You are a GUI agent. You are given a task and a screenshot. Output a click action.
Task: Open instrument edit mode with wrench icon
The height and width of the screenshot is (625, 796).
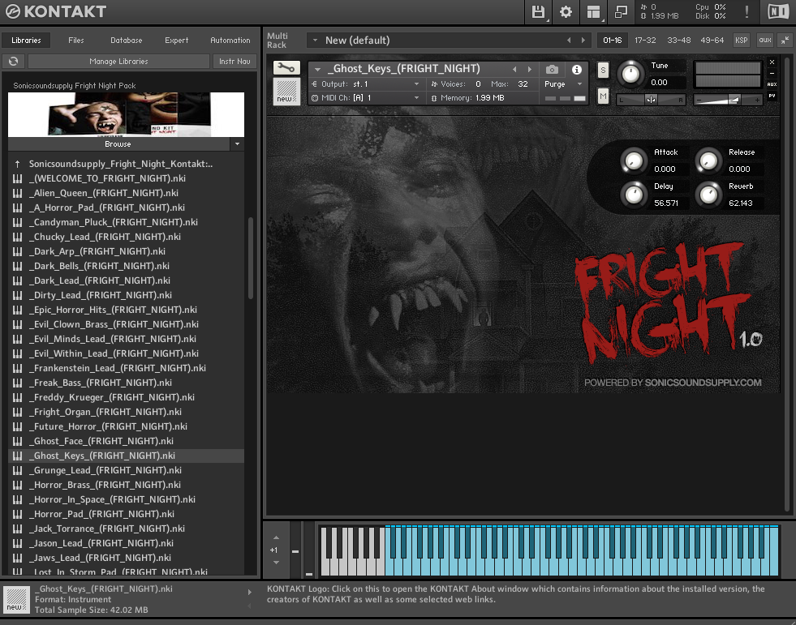286,67
